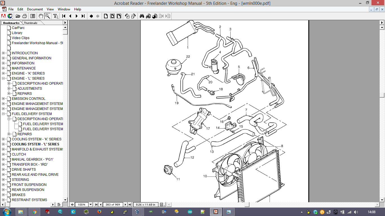
Task: Click the Print toolbar icon
Action: [x=24, y=16]
